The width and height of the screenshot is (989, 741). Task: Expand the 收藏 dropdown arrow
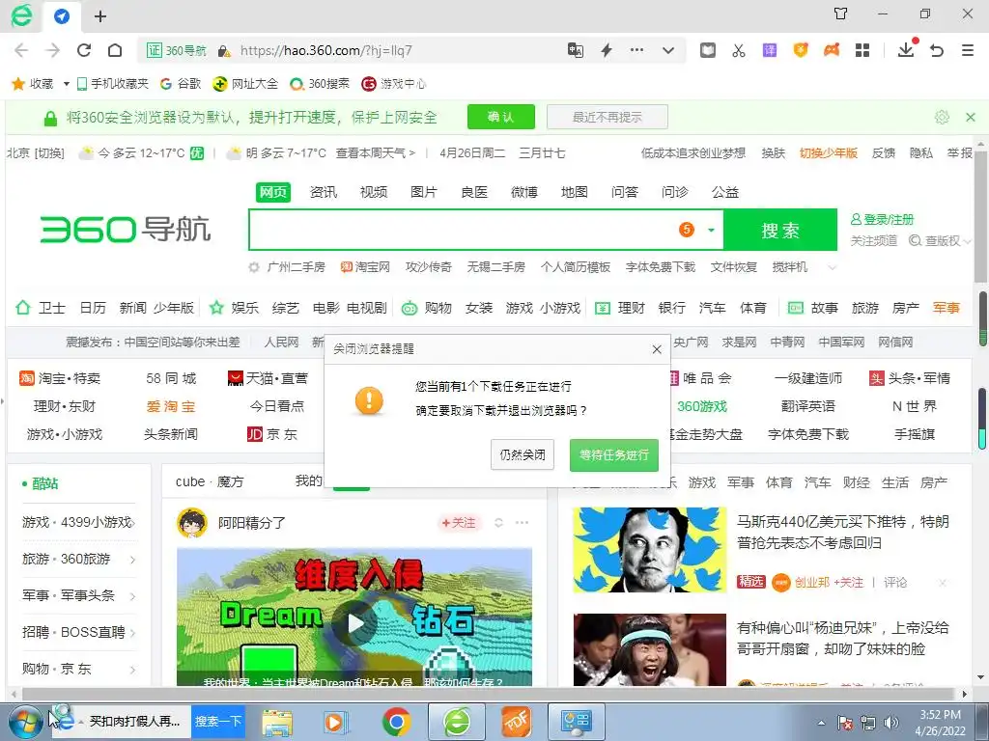67,83
